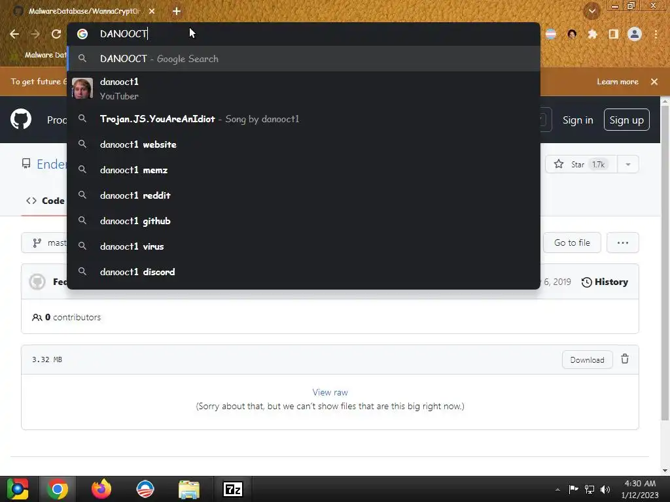This screenshot has width=670, height=502.
Task: Click the 0 contributors text
Action: (67, 317)
